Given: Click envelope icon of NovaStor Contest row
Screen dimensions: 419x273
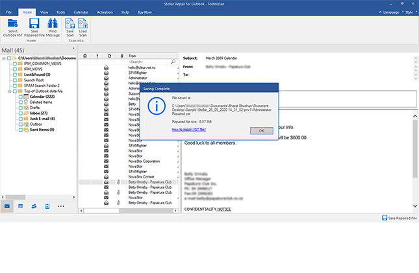Looking at the screenshot, I should (x=106, y=176).
